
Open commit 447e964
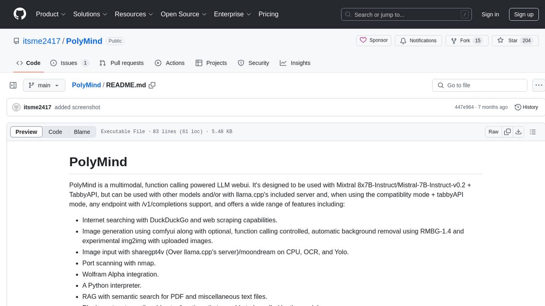point(464,107)
